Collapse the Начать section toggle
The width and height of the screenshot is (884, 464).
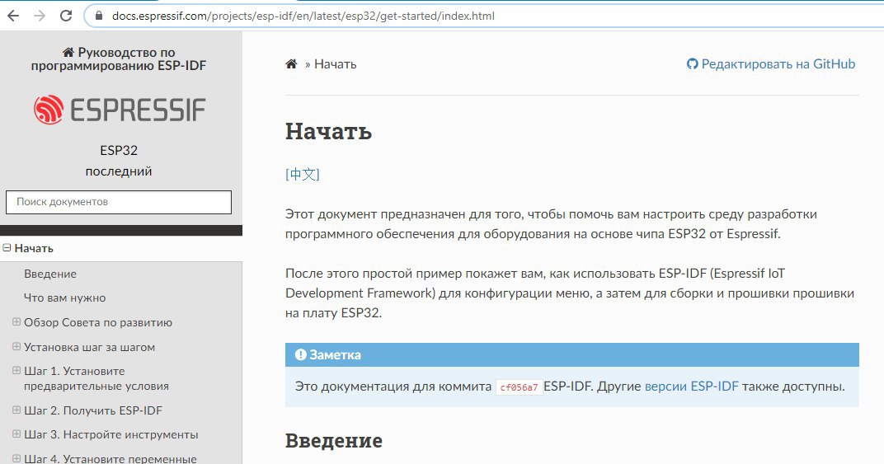(7, 248)
